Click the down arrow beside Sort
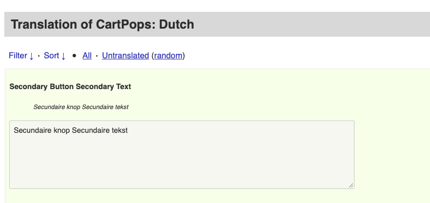 (x=63, y=56)
